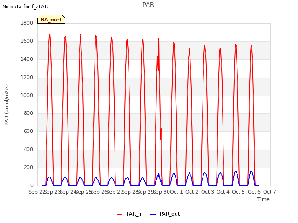Click the Oct 6 PAR_in peak

pyautogui.click(x=251, y=46)
